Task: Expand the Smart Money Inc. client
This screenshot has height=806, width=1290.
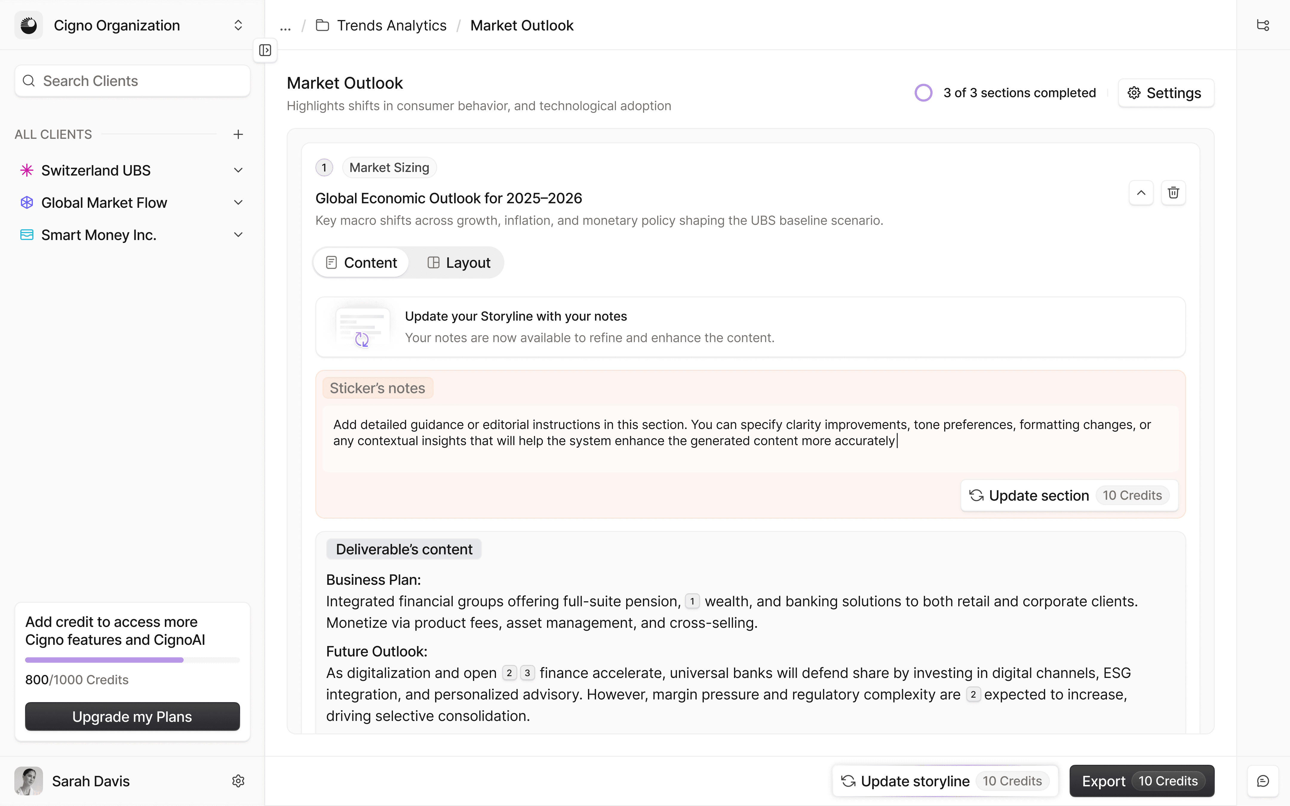Action: point(238,235)
